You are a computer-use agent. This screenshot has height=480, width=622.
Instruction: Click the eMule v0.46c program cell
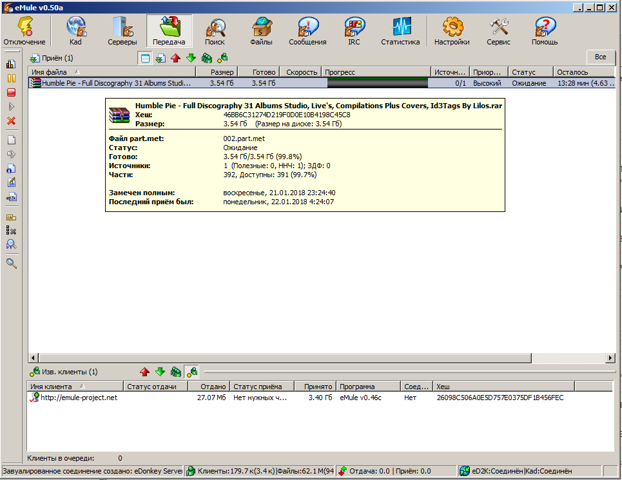click(x=360, y=398)
